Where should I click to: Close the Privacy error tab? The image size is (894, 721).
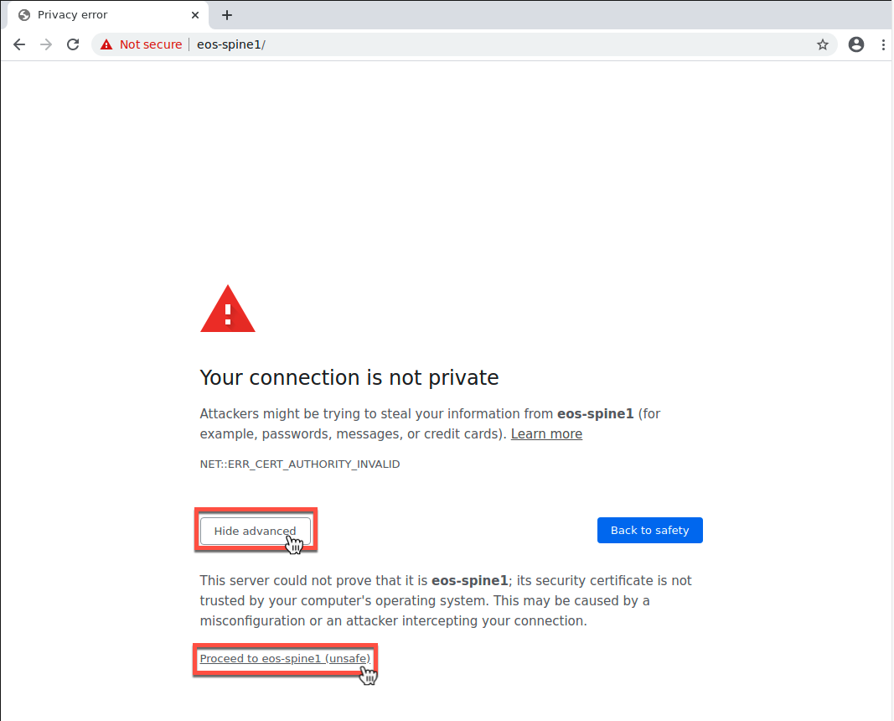(x=195, y=15)
